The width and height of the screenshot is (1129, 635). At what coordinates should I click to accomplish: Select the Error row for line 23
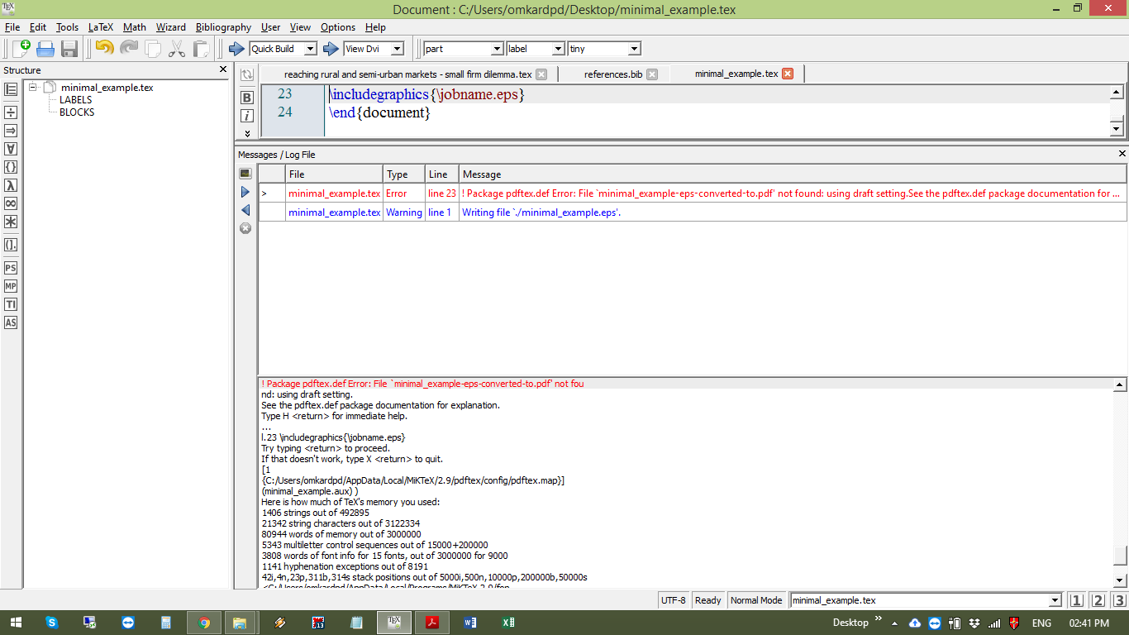[693, 193]
